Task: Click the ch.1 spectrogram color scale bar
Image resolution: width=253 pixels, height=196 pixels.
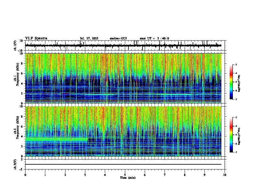Action: (231, 82)
